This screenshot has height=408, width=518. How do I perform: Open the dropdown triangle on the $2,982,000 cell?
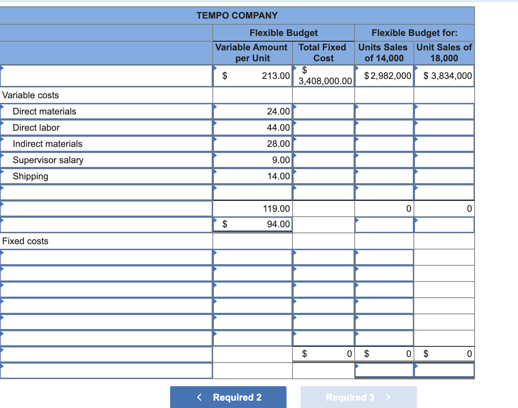[357, 68]
